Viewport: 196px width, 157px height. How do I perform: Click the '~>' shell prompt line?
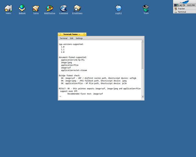point(60,96)
